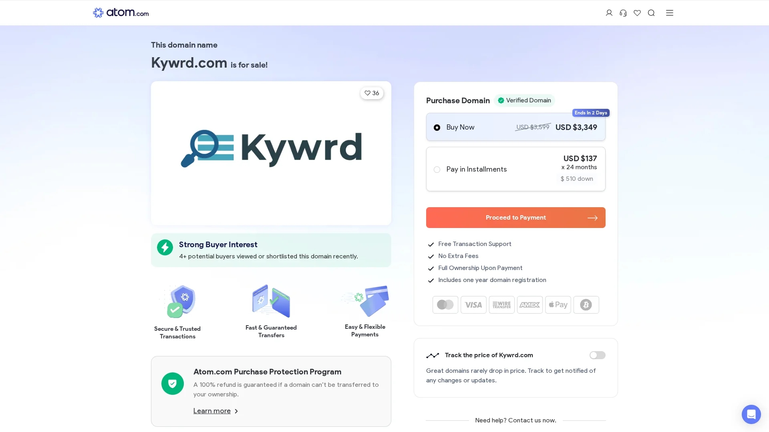Image resolution: width=769 pixels, height=432 pixels.
Task: Click Includes one year domain registration line
Action: (x=492, y=280)
